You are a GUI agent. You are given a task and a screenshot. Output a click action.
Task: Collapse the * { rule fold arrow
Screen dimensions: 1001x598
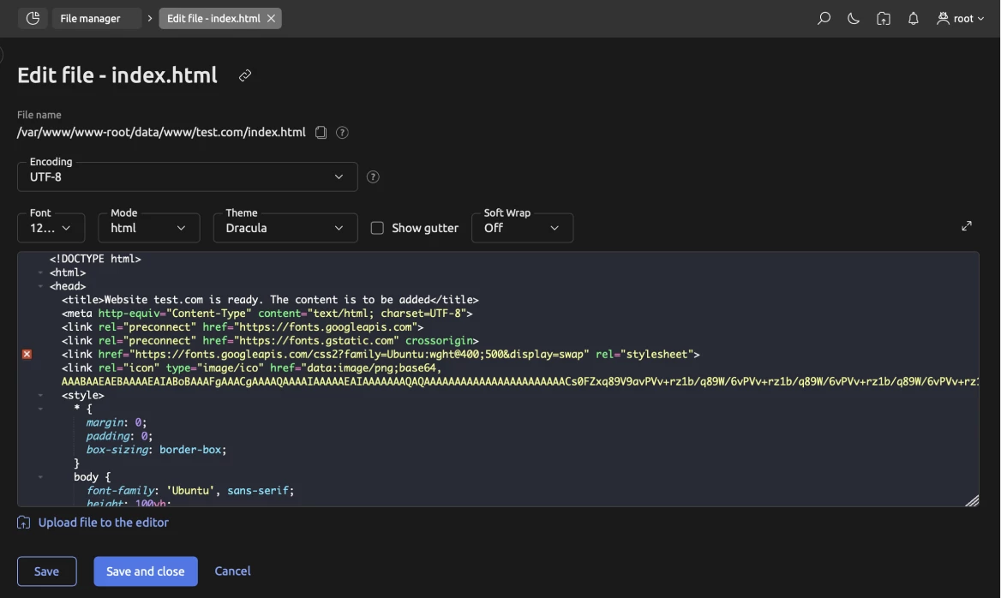coord(40,410)
